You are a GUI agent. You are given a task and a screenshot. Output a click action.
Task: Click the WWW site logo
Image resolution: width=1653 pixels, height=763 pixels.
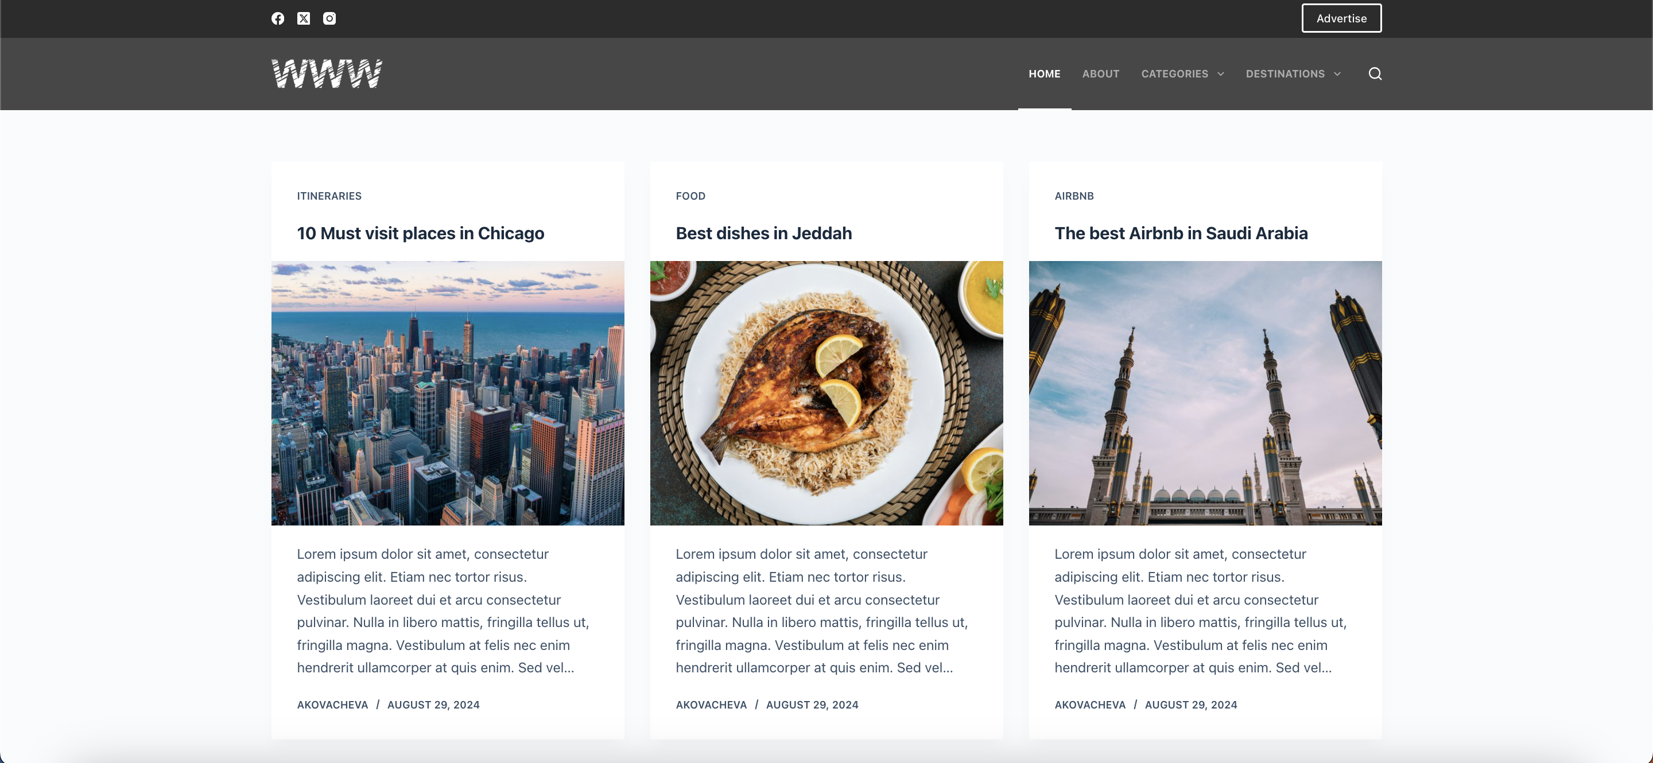pos(327,74)
